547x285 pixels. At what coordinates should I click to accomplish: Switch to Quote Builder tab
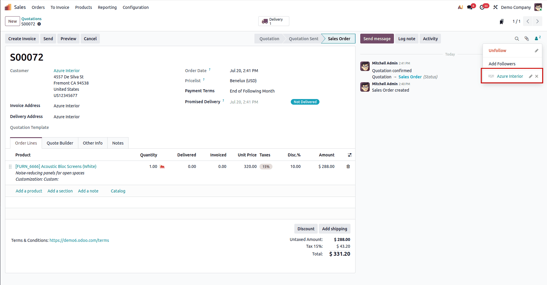[x=60, y=143]
